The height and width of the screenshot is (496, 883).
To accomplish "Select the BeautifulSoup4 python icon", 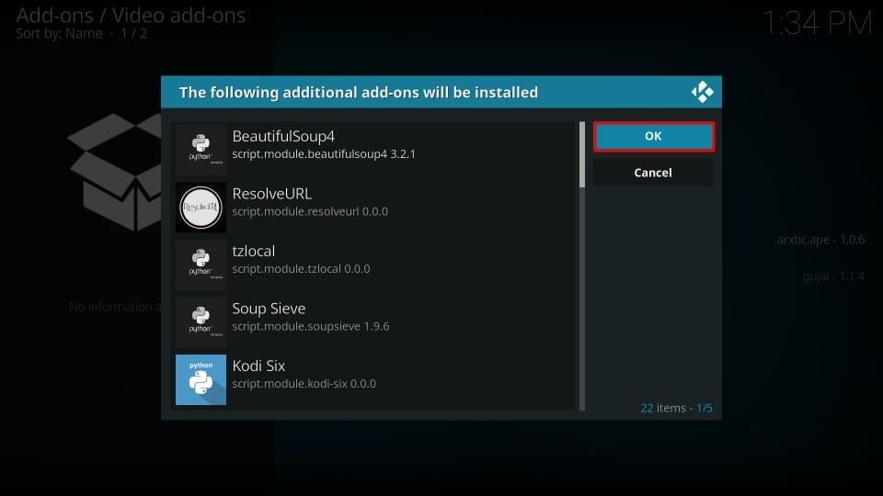I will coord(201,150).
